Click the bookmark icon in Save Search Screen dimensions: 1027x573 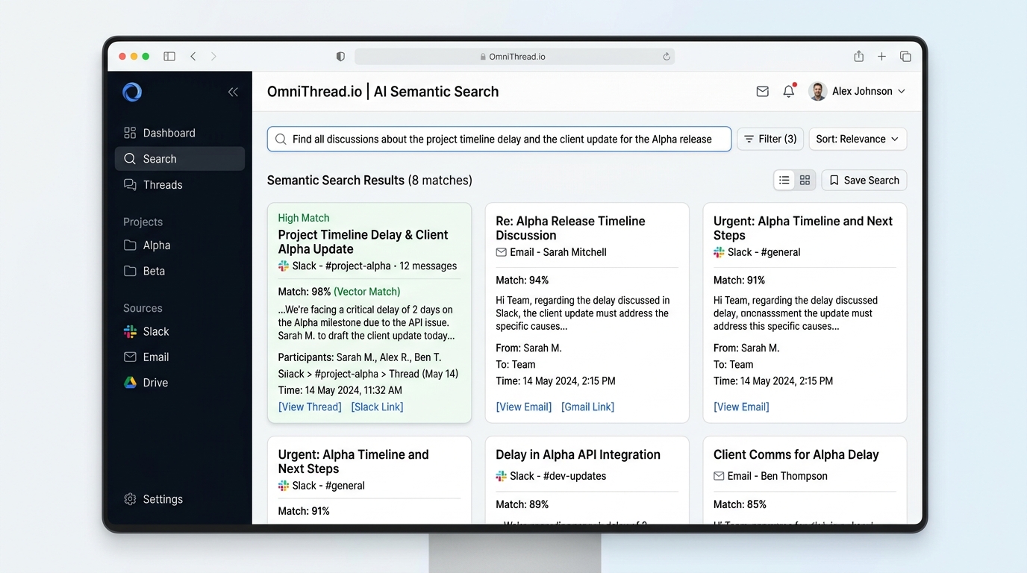(834, 180)
